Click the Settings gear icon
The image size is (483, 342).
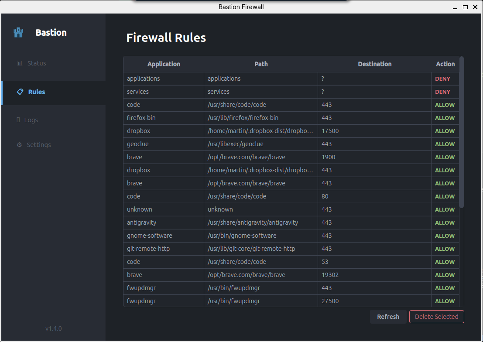click(19, 145)
